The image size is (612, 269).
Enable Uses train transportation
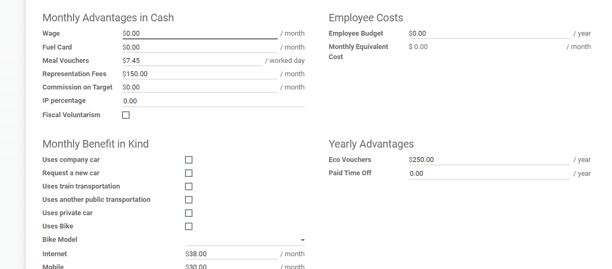coord(189,186)
